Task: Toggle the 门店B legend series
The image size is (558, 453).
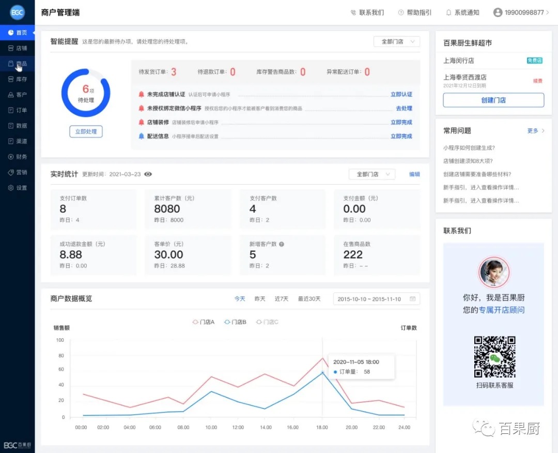Action: pyautogui.click(x=235, y=322)
